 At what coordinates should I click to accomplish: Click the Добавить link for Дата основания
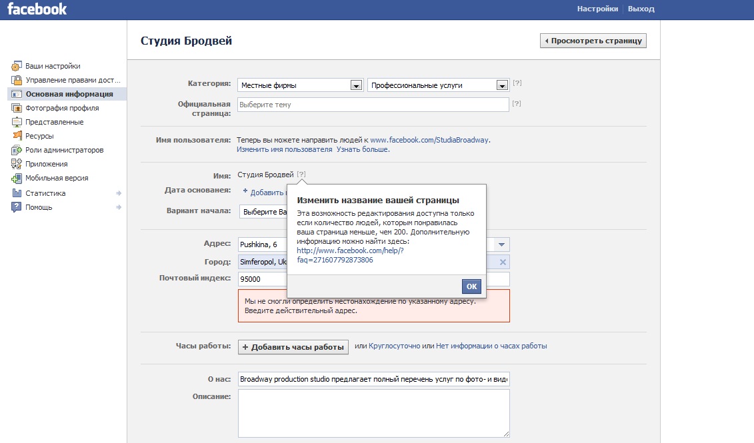[265, 193]
